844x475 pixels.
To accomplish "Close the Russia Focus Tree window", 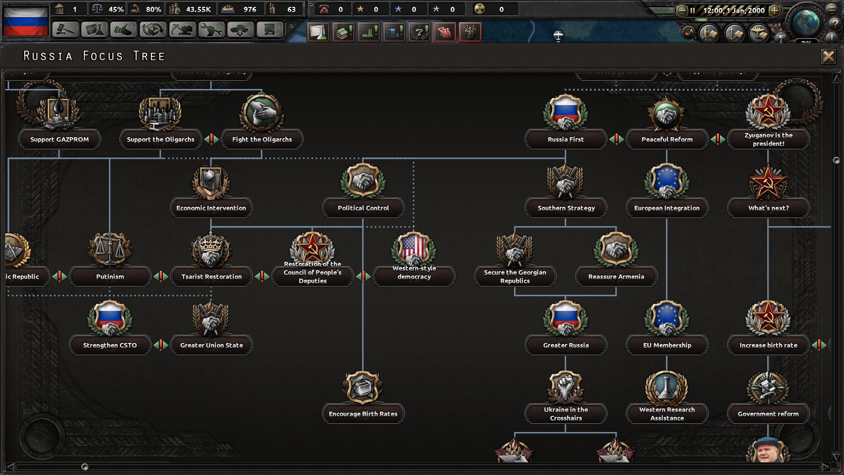I will [829, 56].
